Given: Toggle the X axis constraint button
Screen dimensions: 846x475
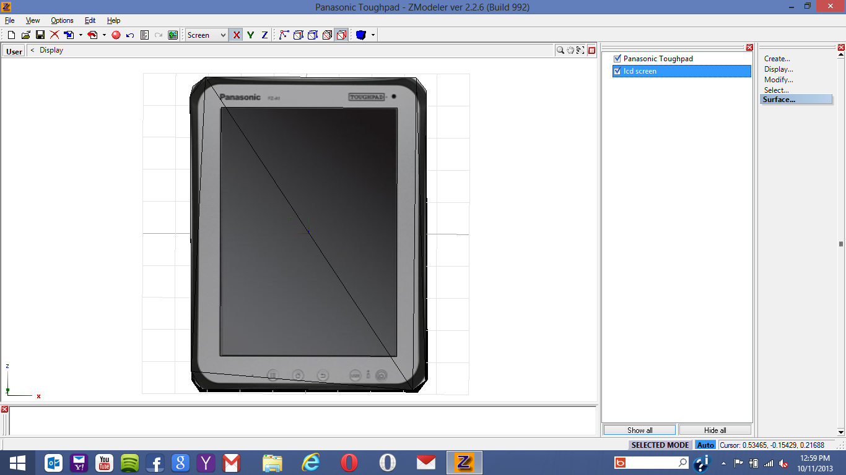Looking at the screenshot, I should 236,35.
